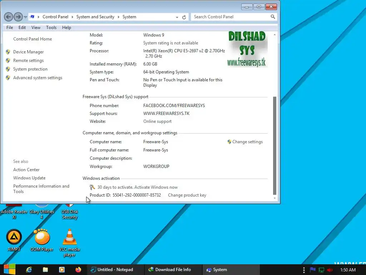366x275 pixels.
Task: Click the Control Panel icon in address bar
Action: [33, 17]
